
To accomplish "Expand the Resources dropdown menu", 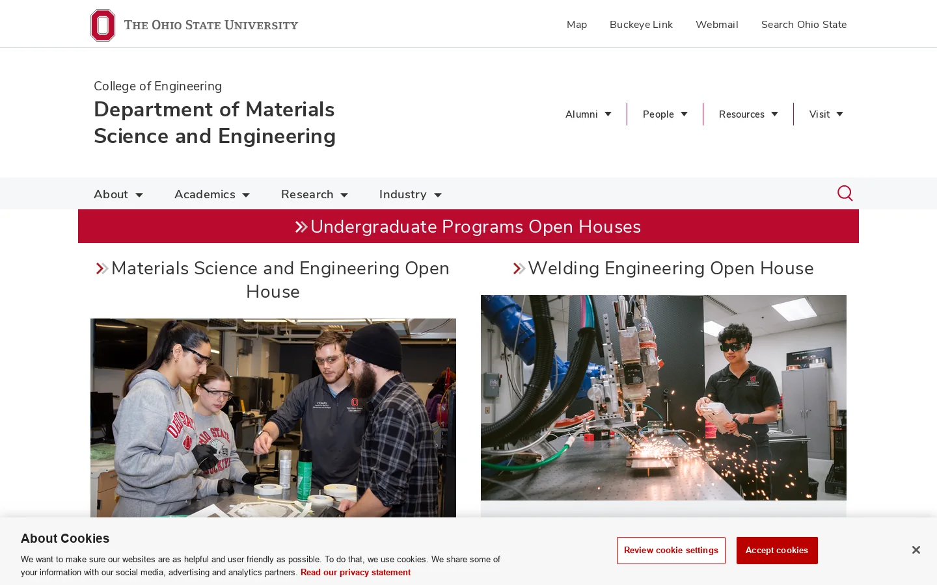I will click(x=748, y=114).
